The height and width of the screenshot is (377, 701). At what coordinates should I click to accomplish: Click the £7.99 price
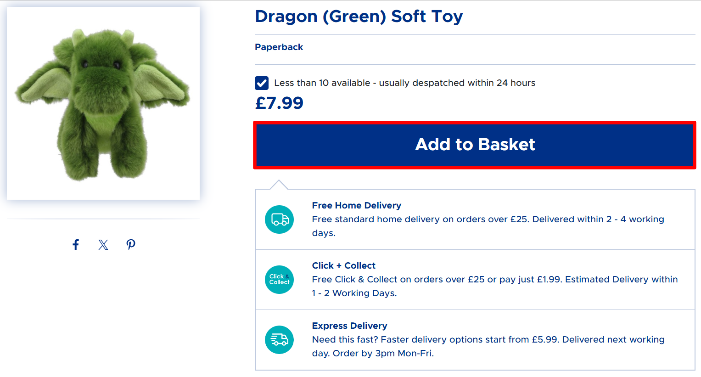click(279, 103)
